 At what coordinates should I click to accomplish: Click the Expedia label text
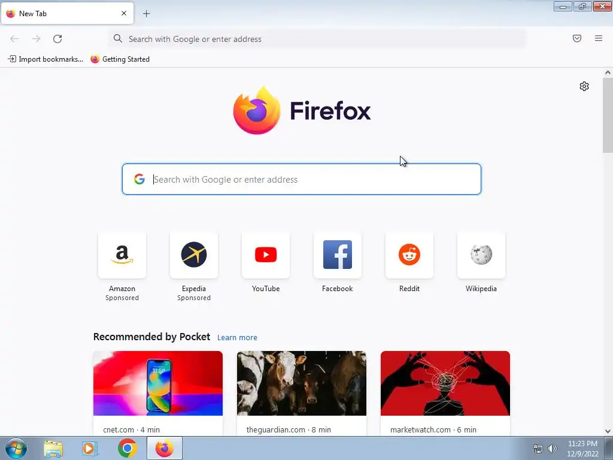click(194, 289)
